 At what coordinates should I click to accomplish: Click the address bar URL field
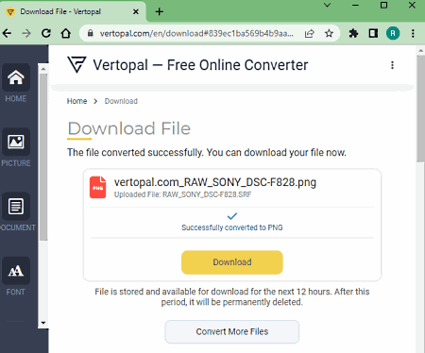(196, 33)
